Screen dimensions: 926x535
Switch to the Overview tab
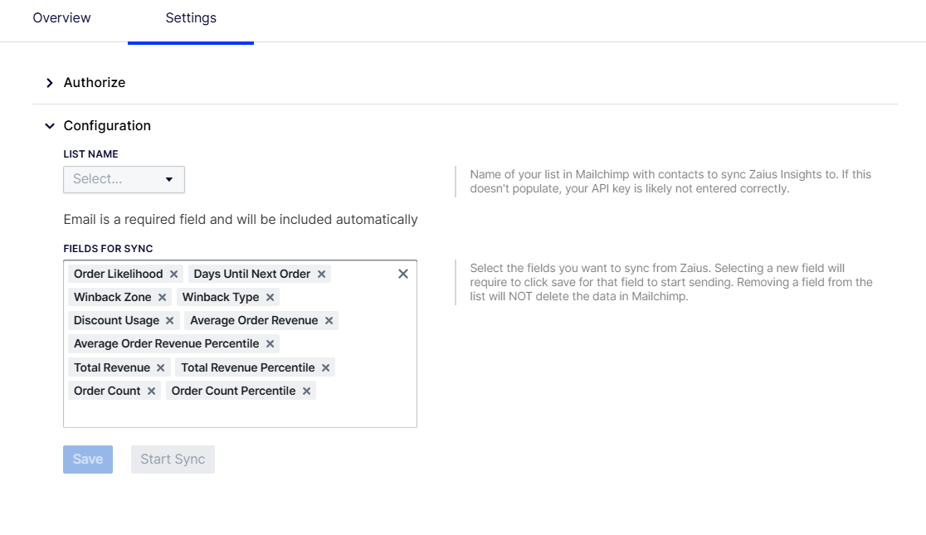(62, 18)
